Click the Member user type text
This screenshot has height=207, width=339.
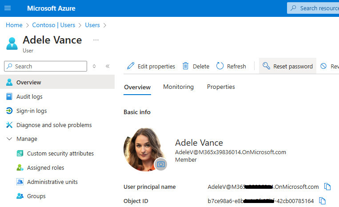click(186, 159)
